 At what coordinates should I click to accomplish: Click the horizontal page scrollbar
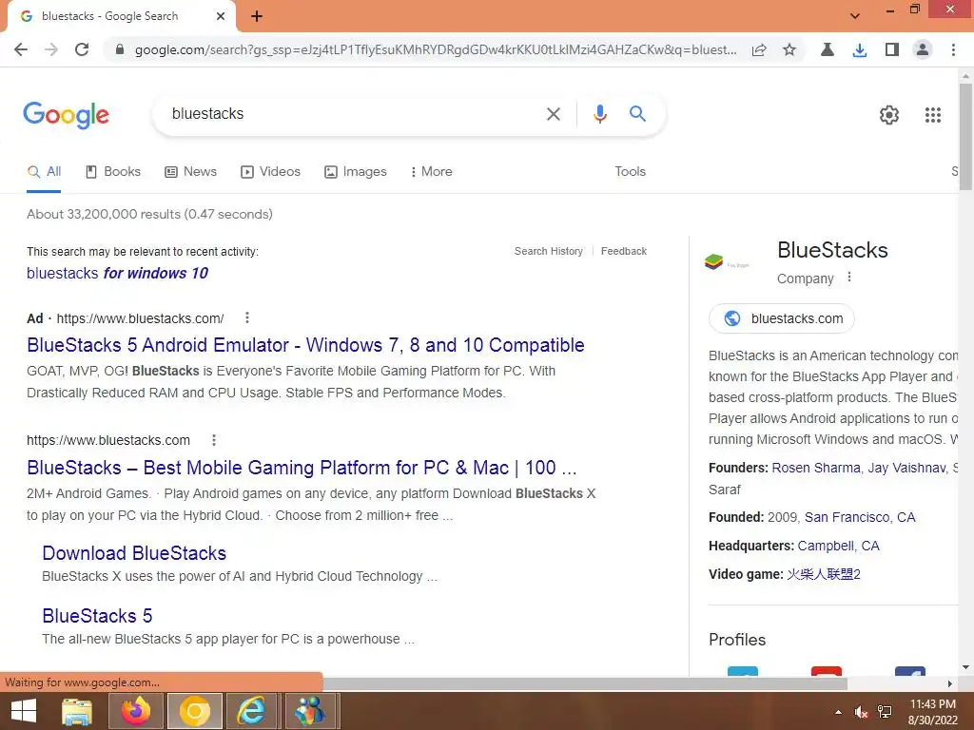pos(584,683)
